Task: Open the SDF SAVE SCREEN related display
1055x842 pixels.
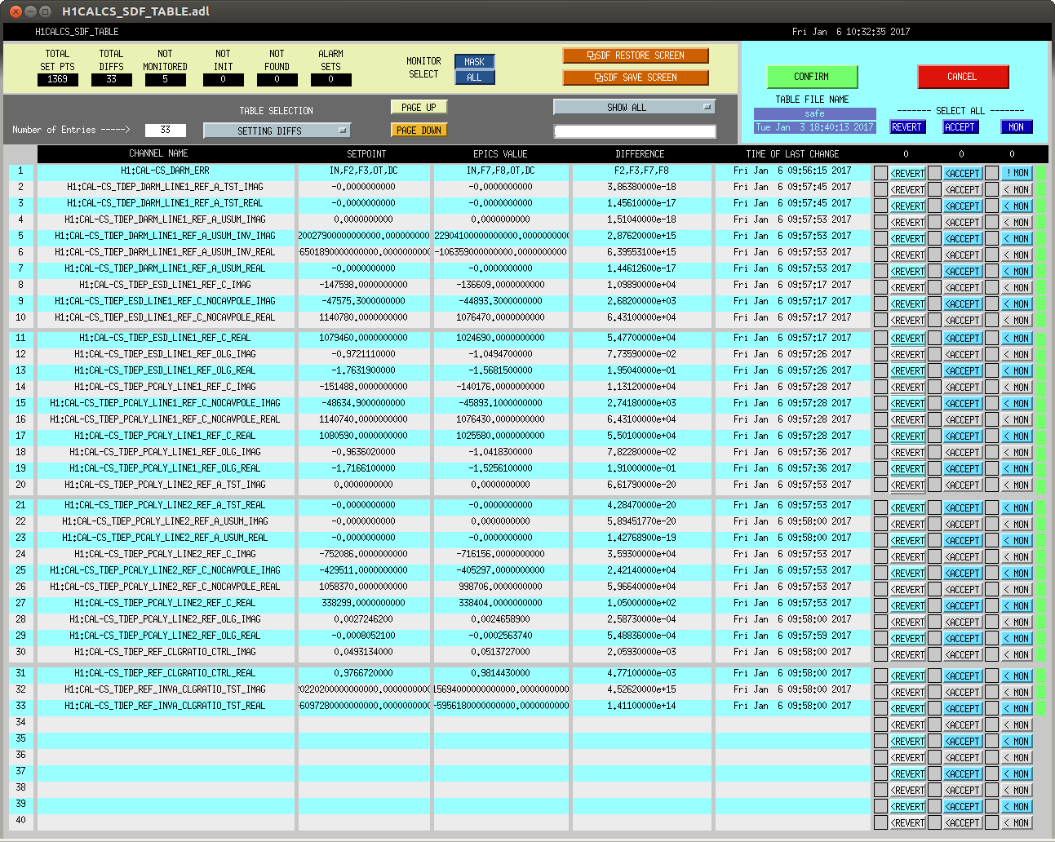Action: tap(636, 78)
